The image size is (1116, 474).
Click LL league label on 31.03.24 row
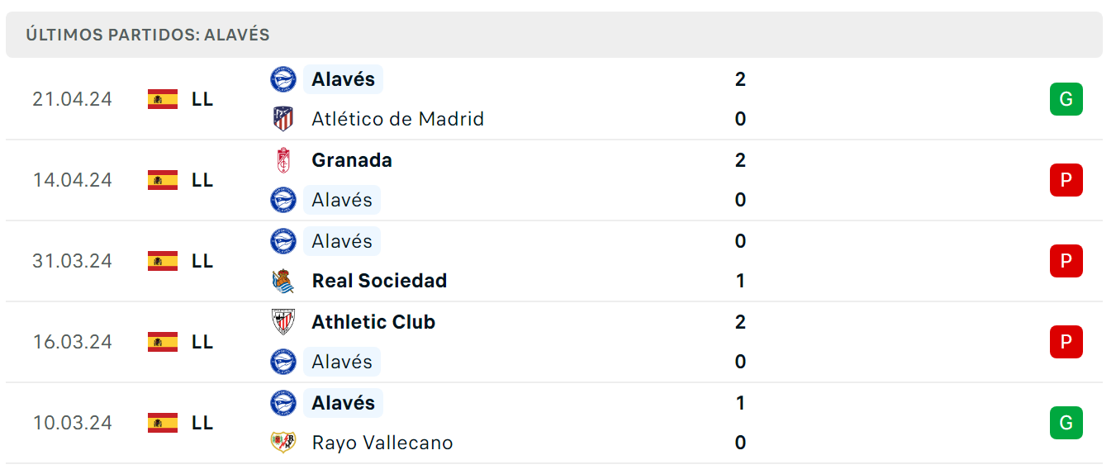[202, 261]
